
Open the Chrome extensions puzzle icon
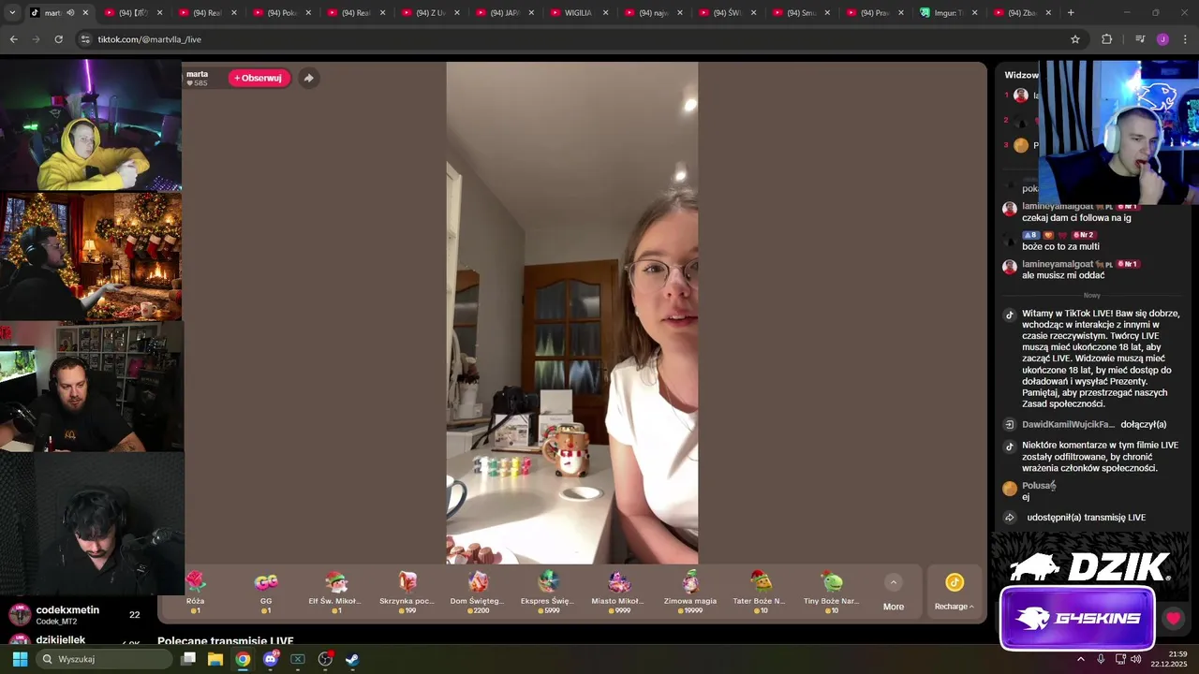tap(1107, 39)
